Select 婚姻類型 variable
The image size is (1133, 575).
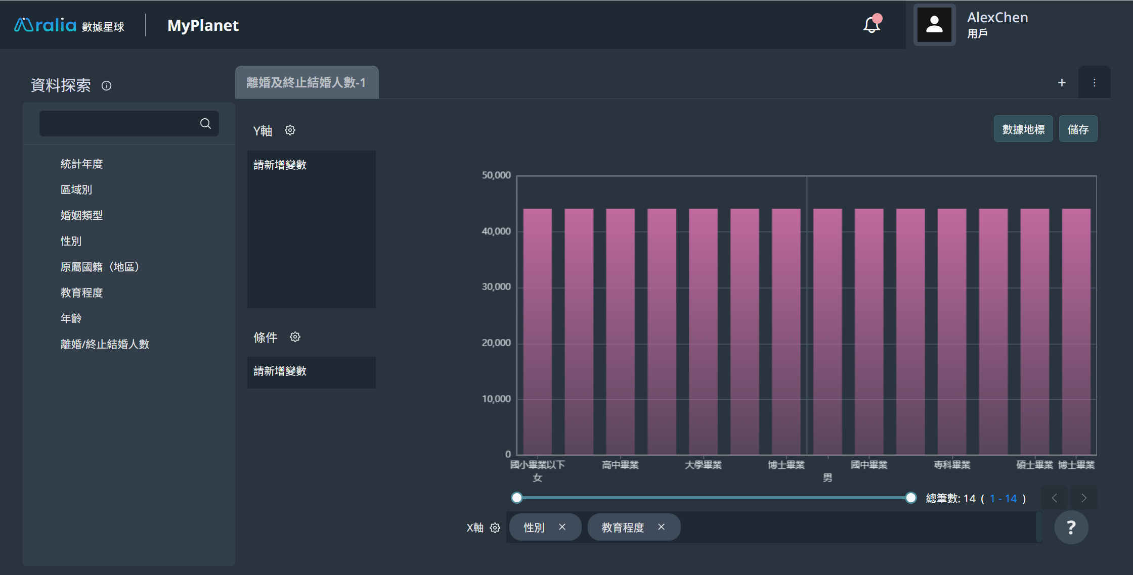(81, 215)
